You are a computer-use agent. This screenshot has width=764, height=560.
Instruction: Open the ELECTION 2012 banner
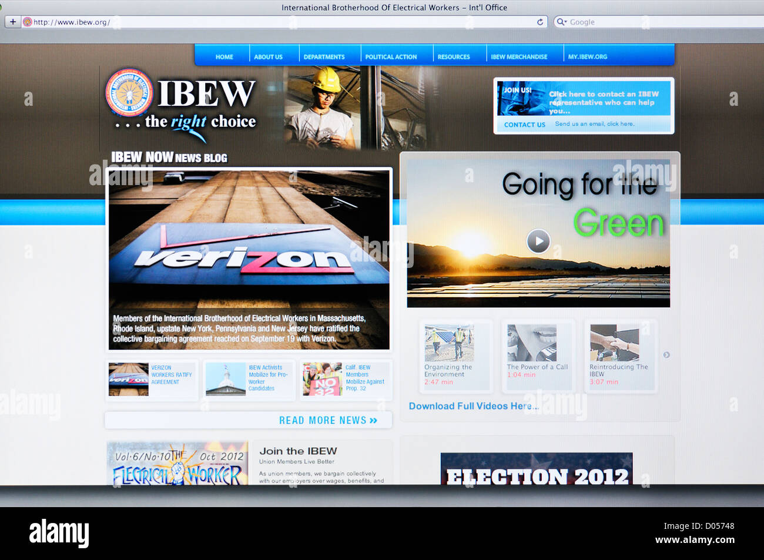pyautogui.click(x=537, y=469)
